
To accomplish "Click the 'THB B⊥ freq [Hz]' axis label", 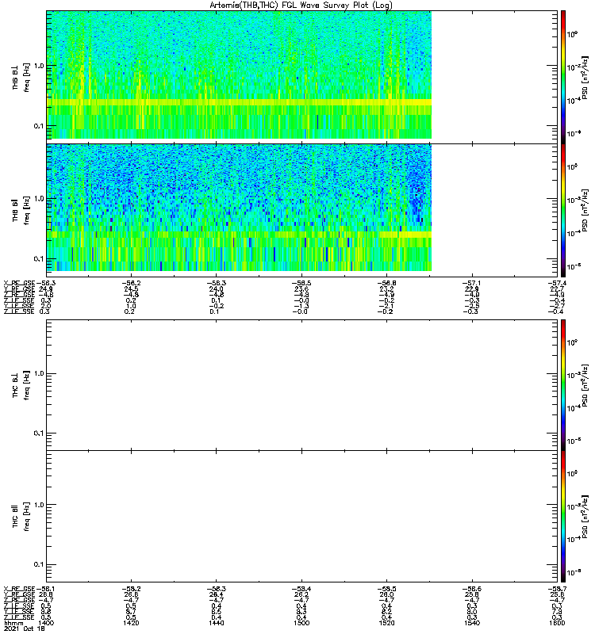I will click(x=21, y=77).
